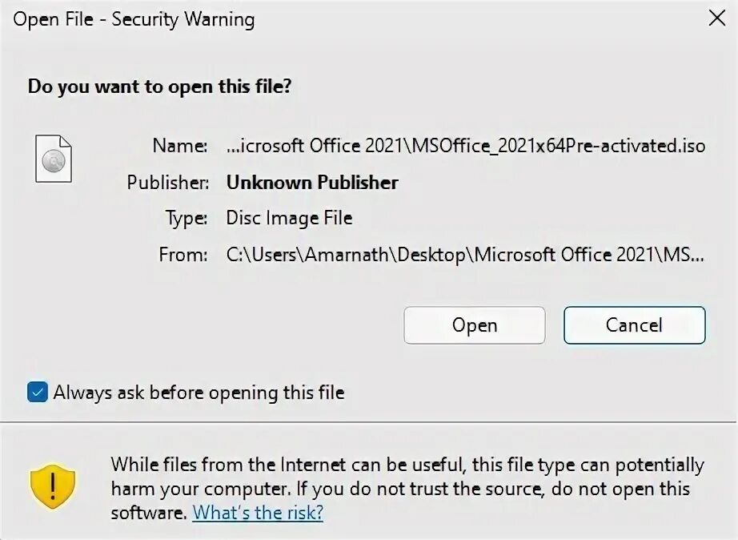Click the "Name:" field label
The height and width of the screenshot is (540, 738).
pos(180,146)
